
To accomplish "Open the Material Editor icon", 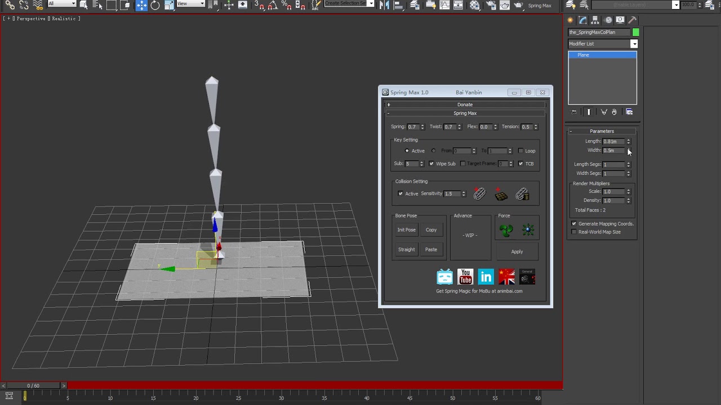I will [475, 4].
